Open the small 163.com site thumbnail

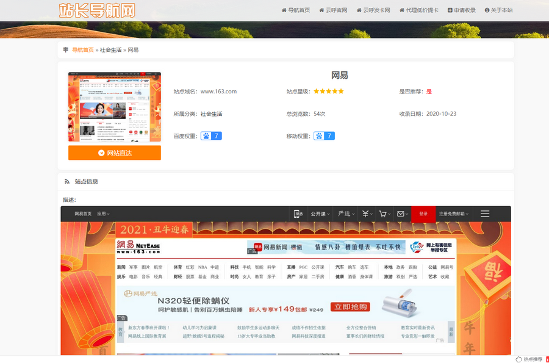(x=115, y=107)
